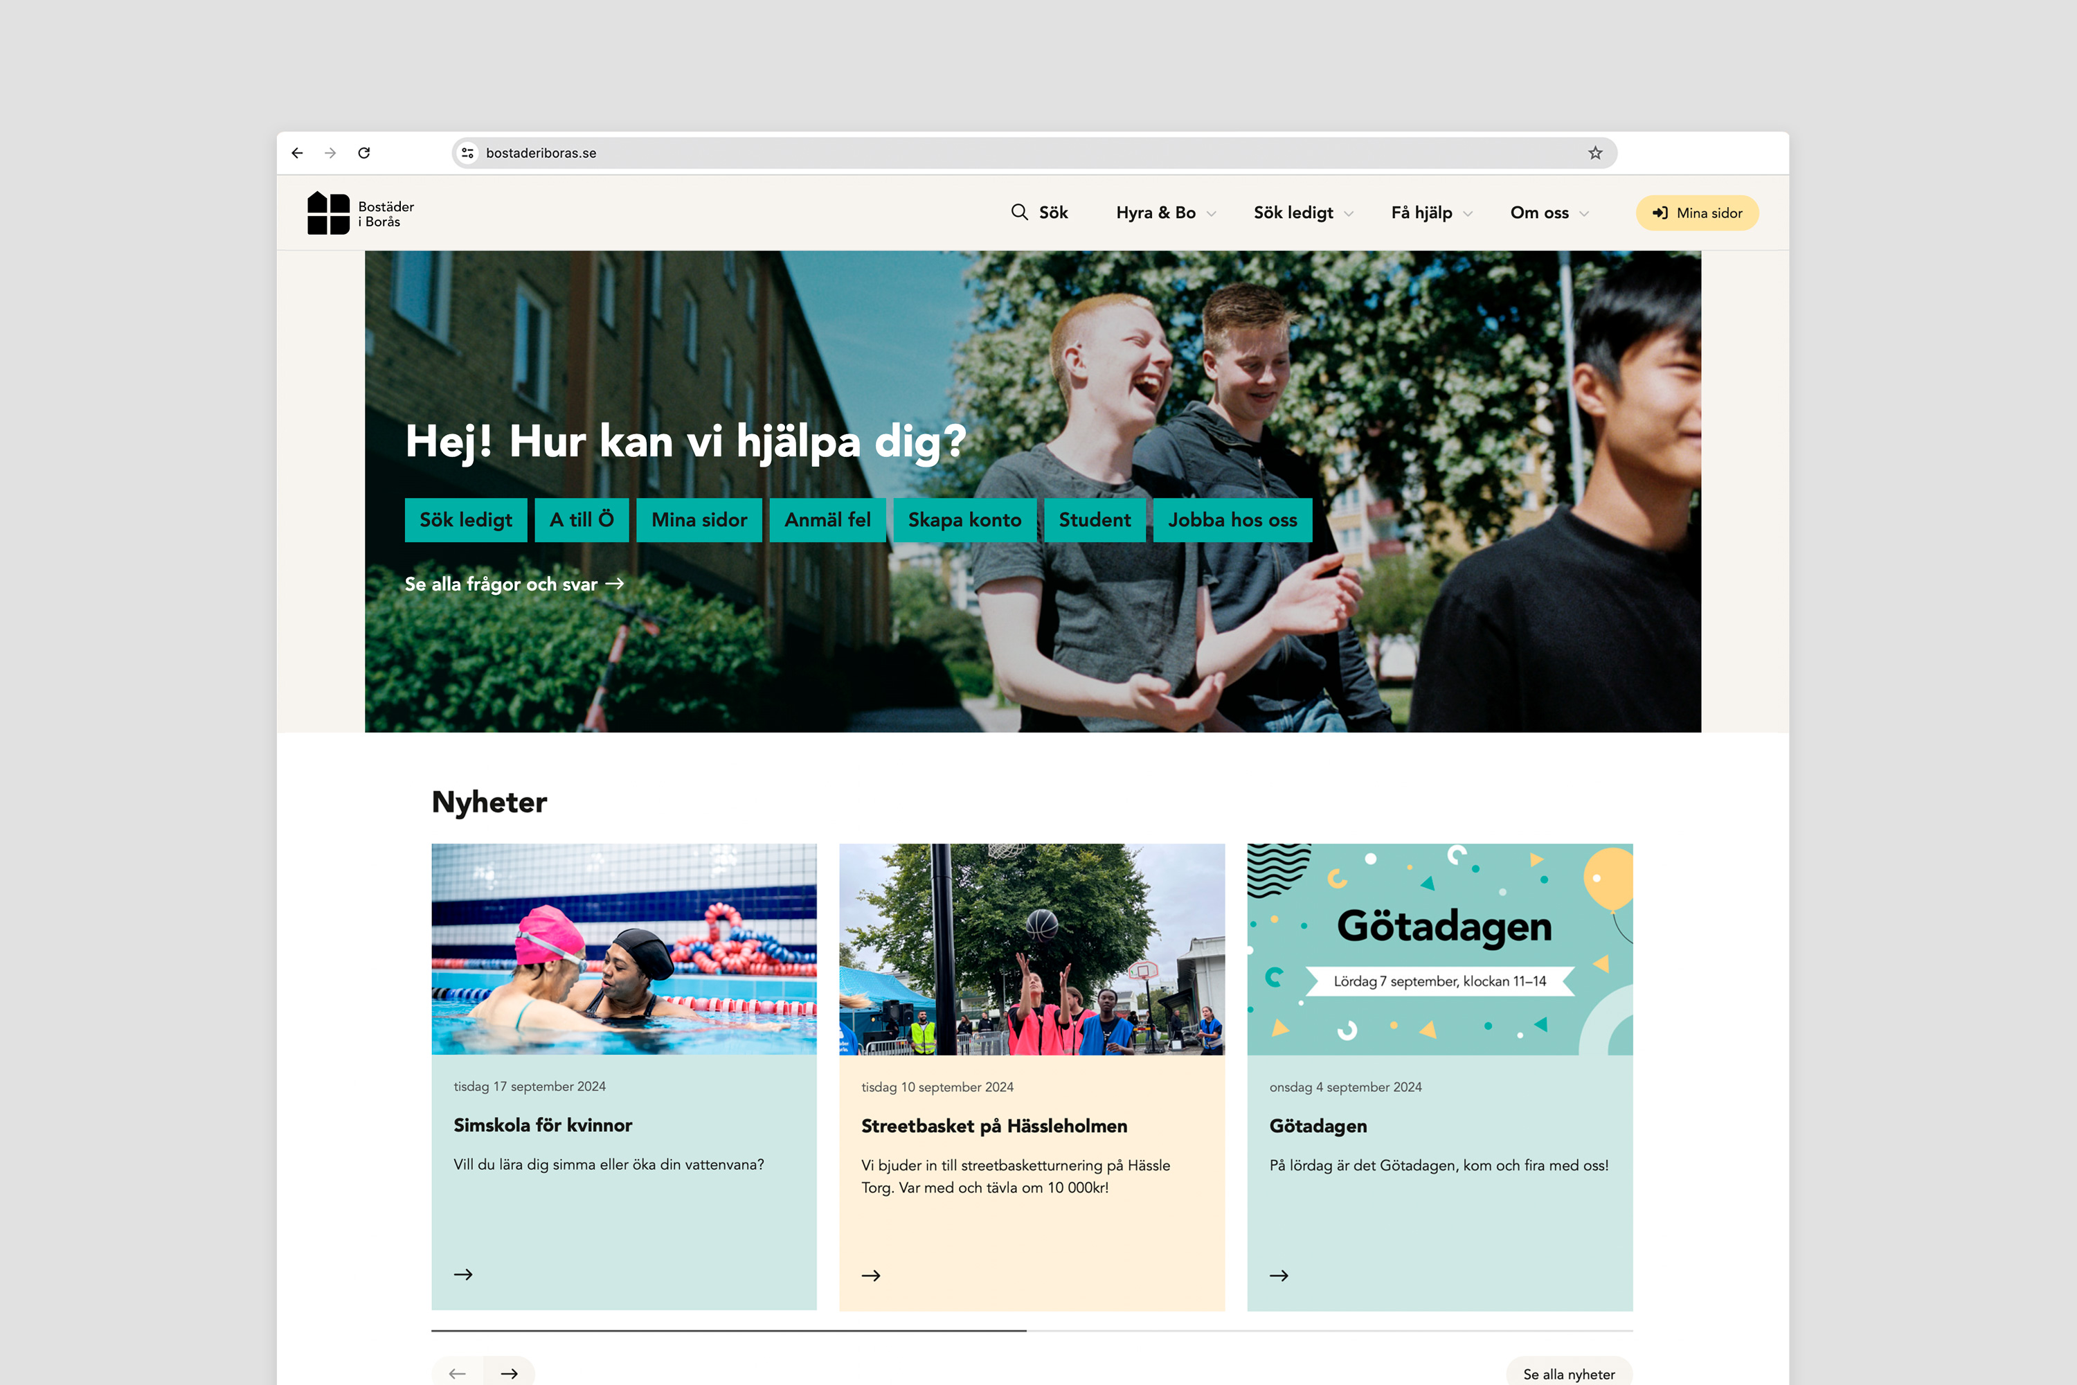Viewport: 2077px width, 1385px height.
Task: Open the Götadagen card headline
Action: [x=1318, y=1126]
